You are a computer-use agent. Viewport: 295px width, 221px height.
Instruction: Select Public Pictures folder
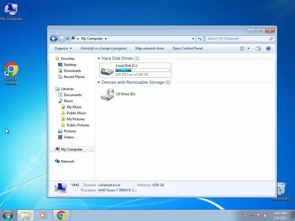[x=75, y=125]
